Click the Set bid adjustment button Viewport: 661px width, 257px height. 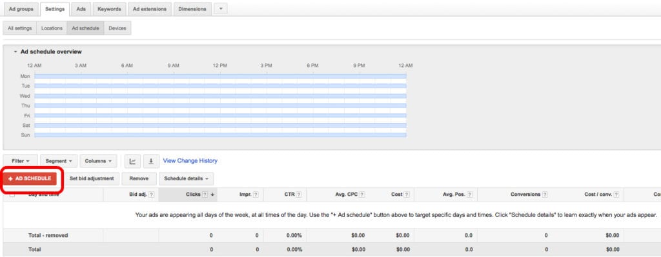click(x=92, y=179)
